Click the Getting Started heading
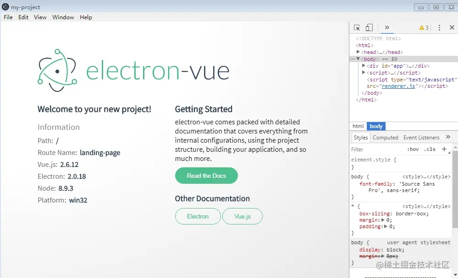 (204, 109)
